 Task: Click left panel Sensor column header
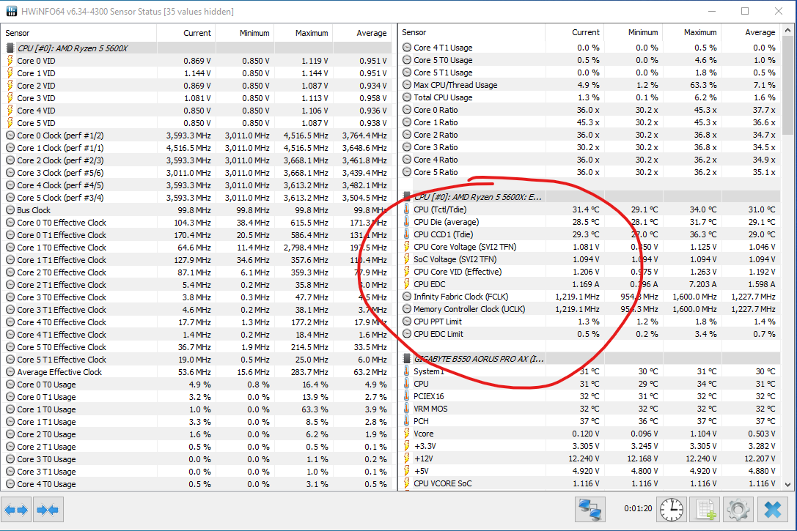tap(78, 33)
